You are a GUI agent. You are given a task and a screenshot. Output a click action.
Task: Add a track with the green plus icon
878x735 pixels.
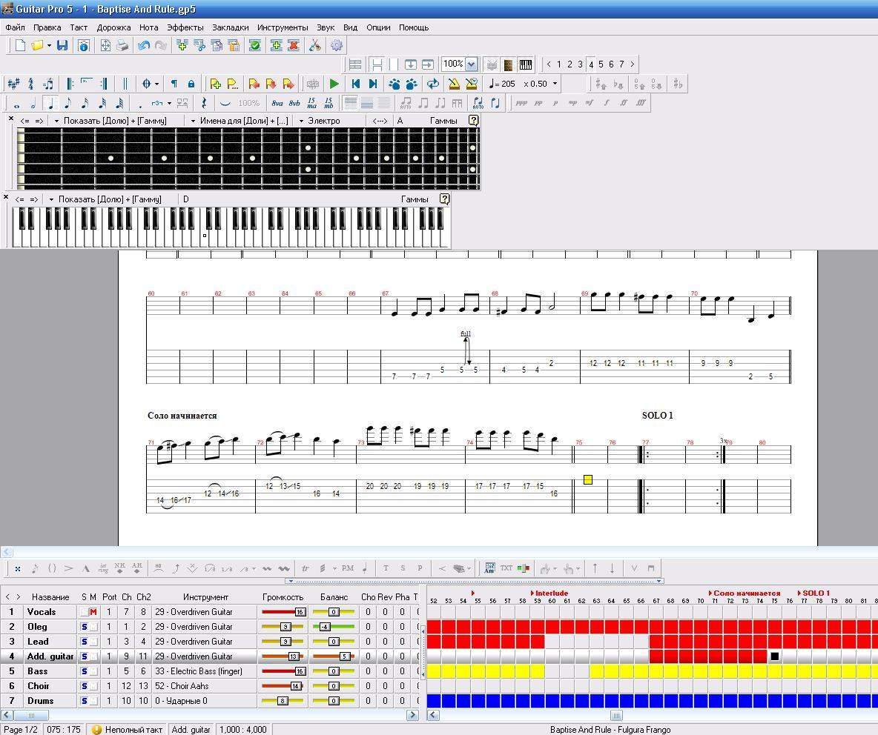point(276,45)
